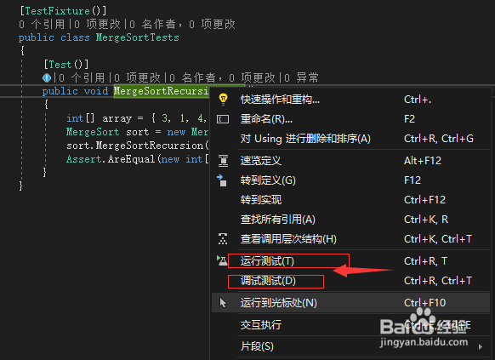The image size is (495, 360).
Task: Choose 重命名(R)... from context menu
Action: [x=350, y=119]
